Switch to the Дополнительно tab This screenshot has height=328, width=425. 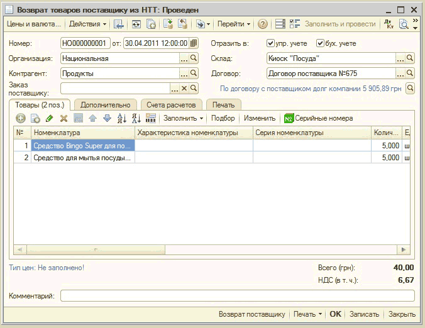105,105
